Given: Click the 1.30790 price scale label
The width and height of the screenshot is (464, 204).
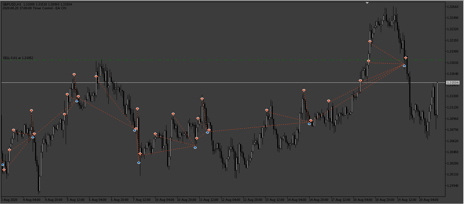Looking at the screenshot, I should (453, 130).
